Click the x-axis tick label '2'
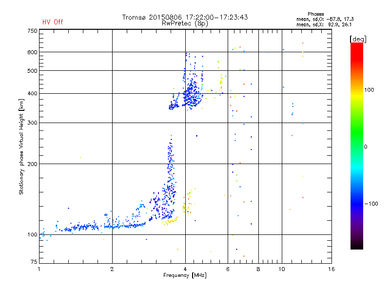This screenshot has width=390, height=293. (112, 269)
